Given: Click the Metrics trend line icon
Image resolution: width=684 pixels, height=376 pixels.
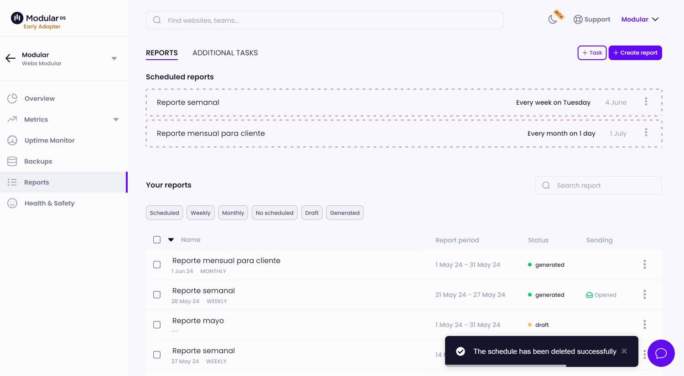Looking at the screenshot, I should 12,119.
